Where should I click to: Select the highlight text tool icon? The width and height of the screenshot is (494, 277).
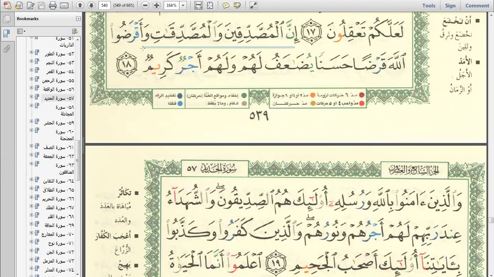coord(237,5)
